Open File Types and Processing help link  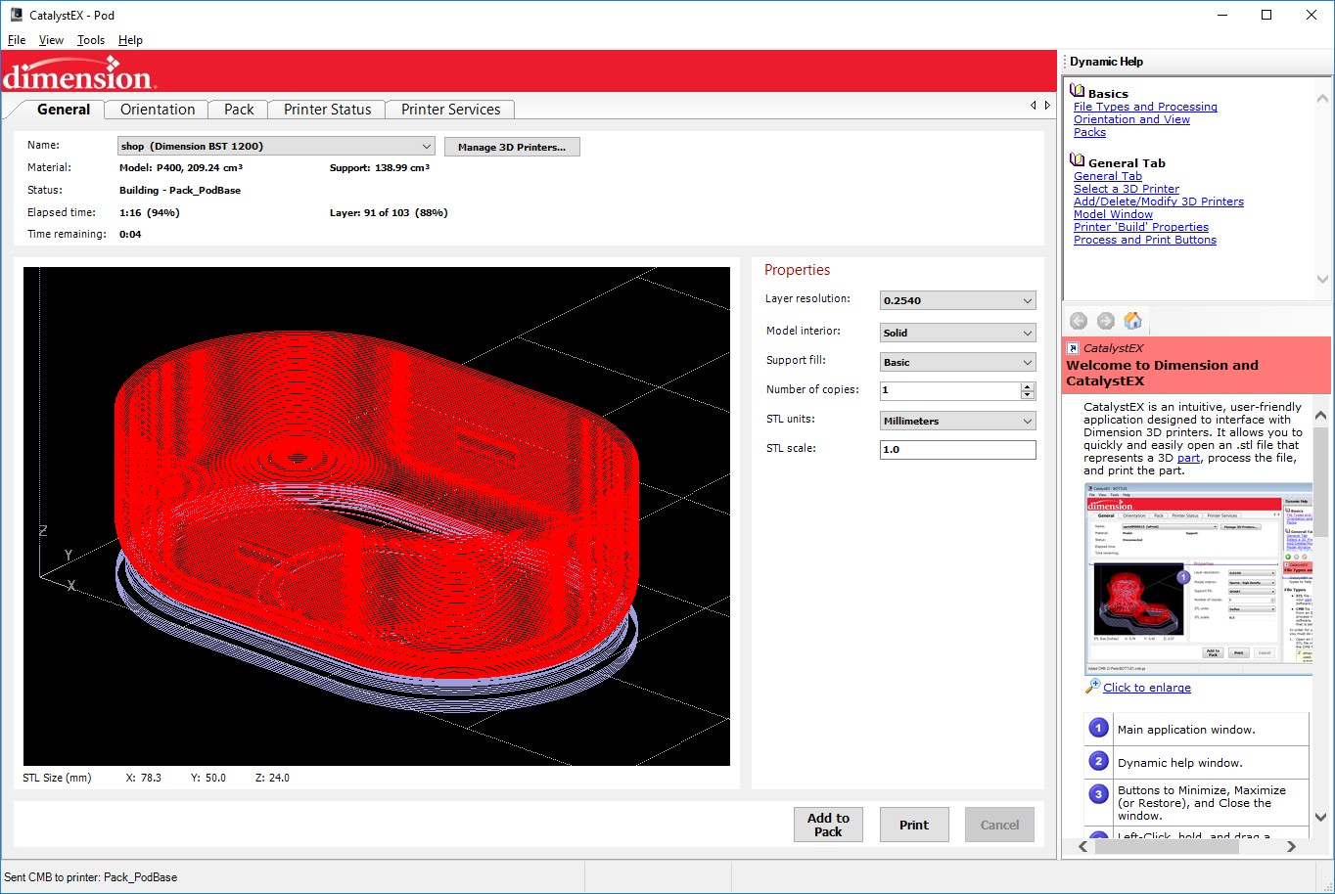pyautogui.click(x=1145, y=107)
